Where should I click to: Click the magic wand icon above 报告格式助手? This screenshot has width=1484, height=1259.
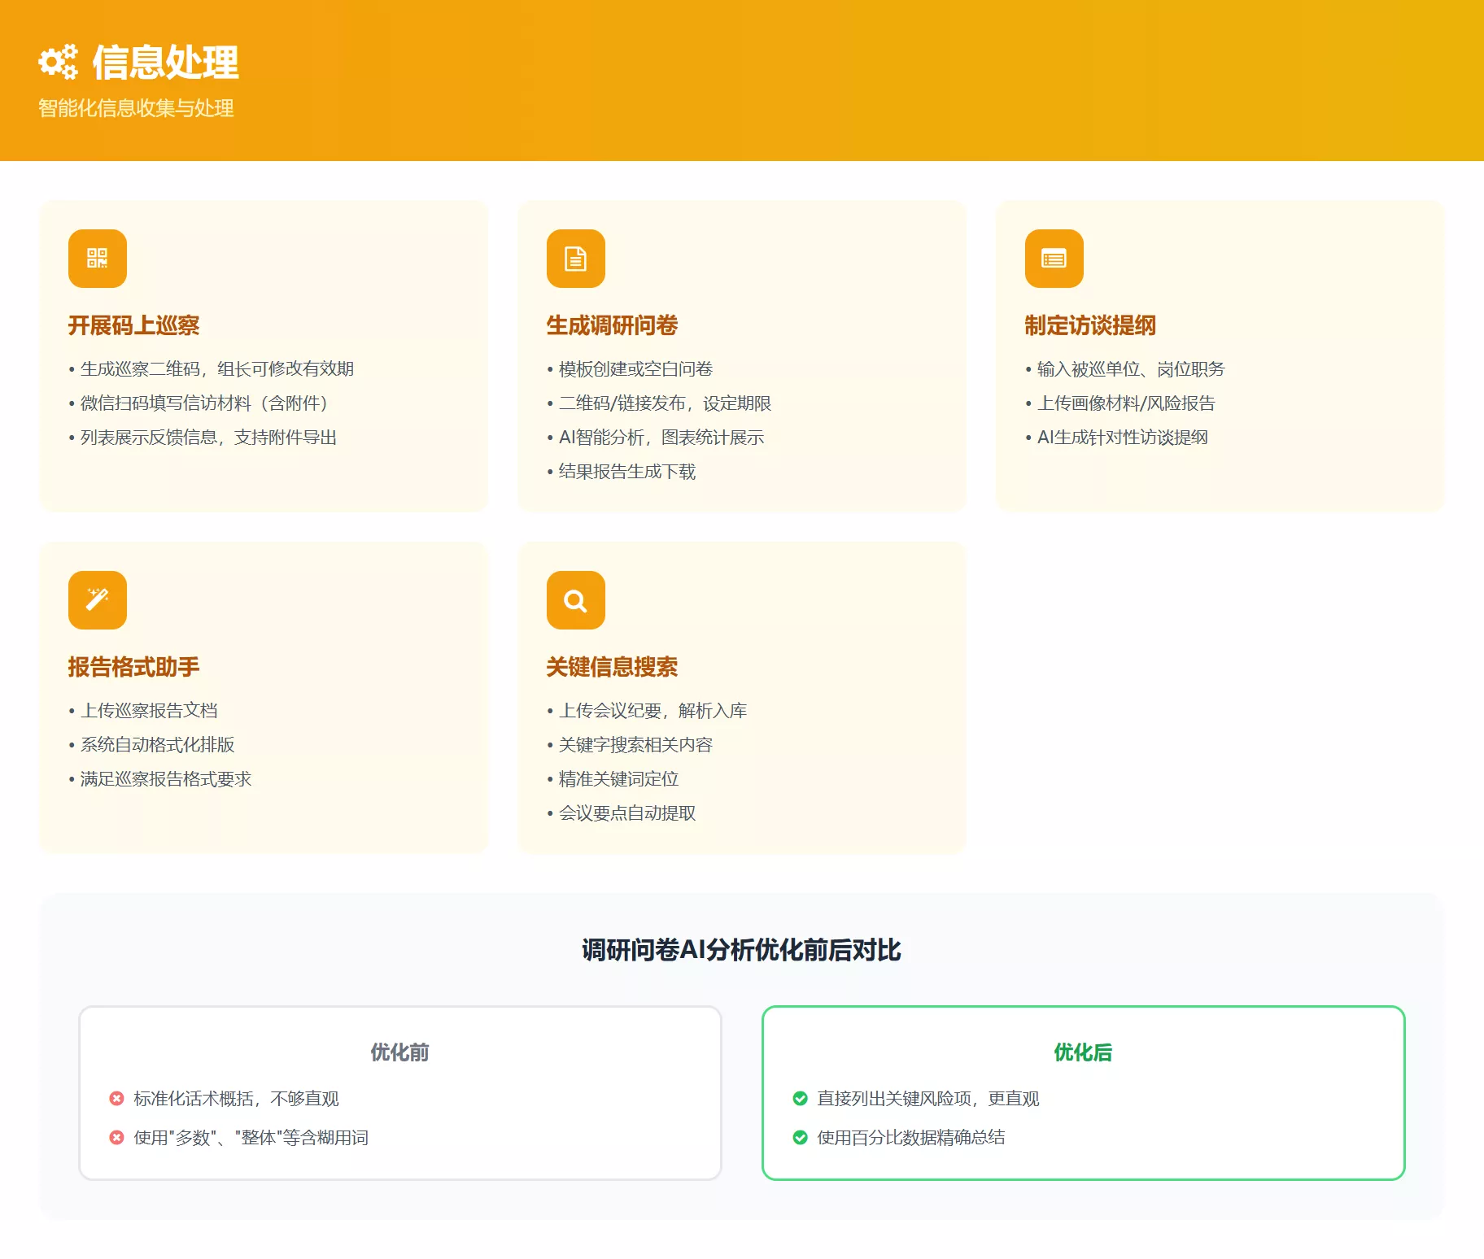point(98,600)
